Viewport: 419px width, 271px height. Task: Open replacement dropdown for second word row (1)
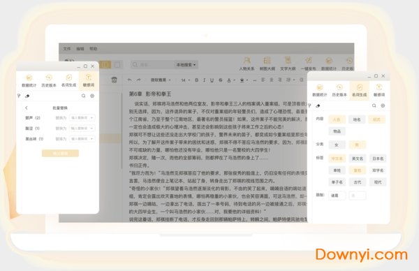tap(82, 129)
